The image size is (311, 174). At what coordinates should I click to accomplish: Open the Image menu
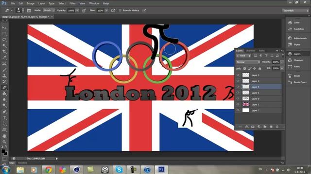click(31, 3)
